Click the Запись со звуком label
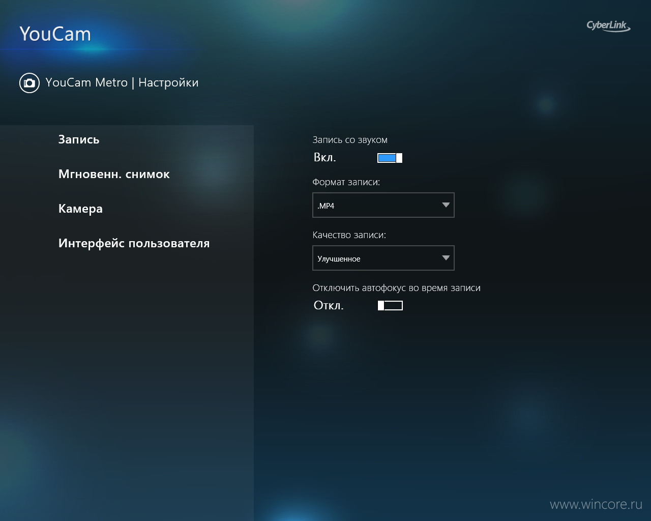This screenshot has width=651, height=521. point(350,140)
